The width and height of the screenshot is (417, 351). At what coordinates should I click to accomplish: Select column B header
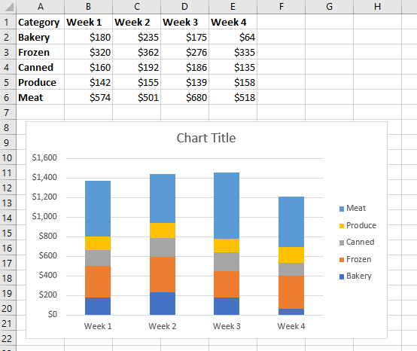point(88,7)
